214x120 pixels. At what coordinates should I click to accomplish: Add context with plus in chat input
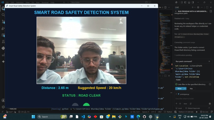click(x=176, y=104)
